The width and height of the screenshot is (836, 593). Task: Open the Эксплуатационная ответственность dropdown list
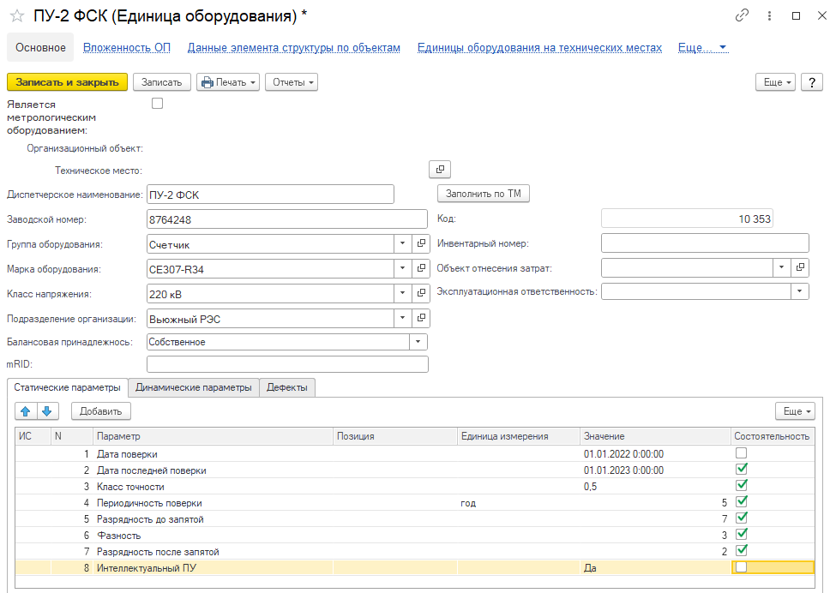click(800, 291)
